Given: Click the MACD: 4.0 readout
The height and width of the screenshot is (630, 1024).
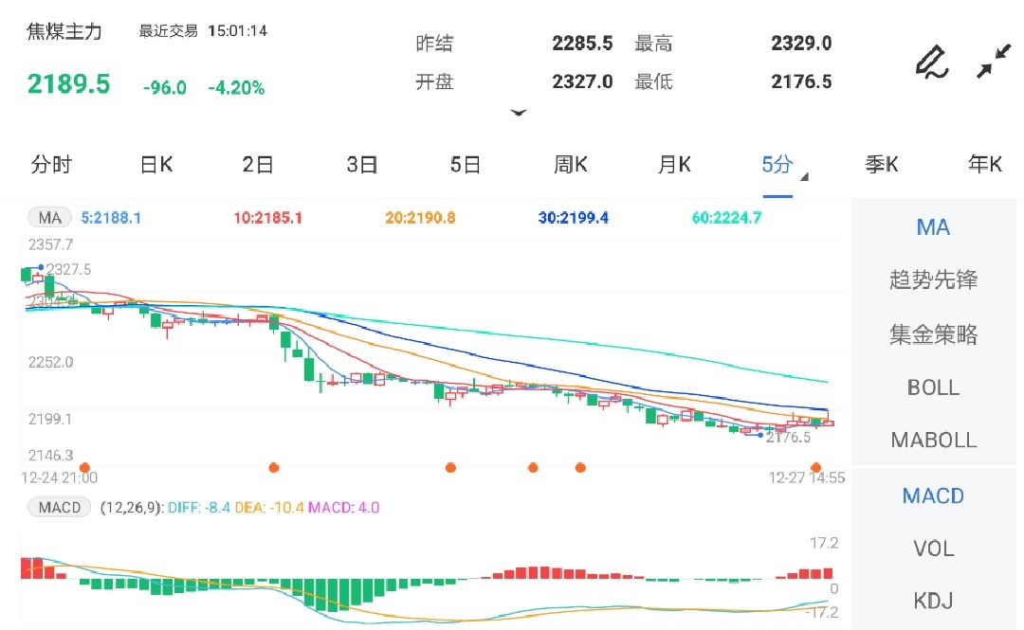Looking at the screenshot, I should 343,507.
